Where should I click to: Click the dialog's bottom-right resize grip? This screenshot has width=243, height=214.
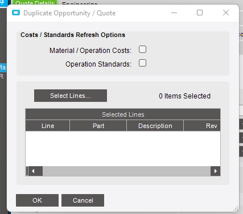[x=236, y=208]
